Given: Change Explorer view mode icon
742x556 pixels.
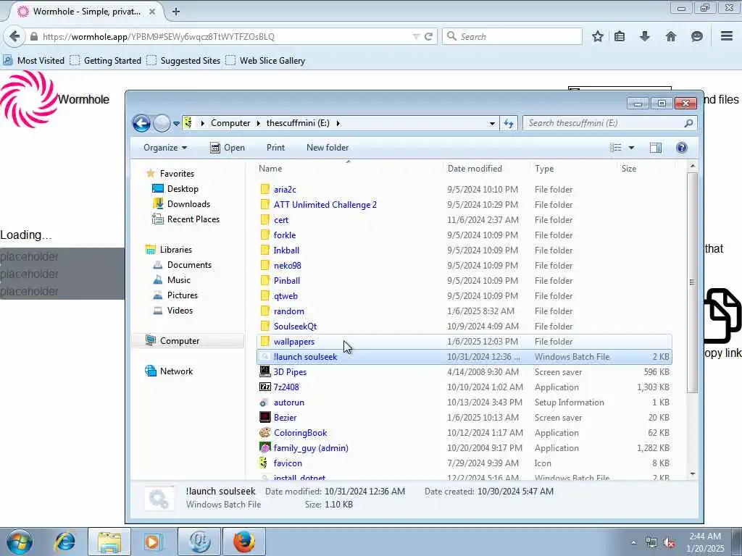Looking at the screenshot, I should click(616, 148).
